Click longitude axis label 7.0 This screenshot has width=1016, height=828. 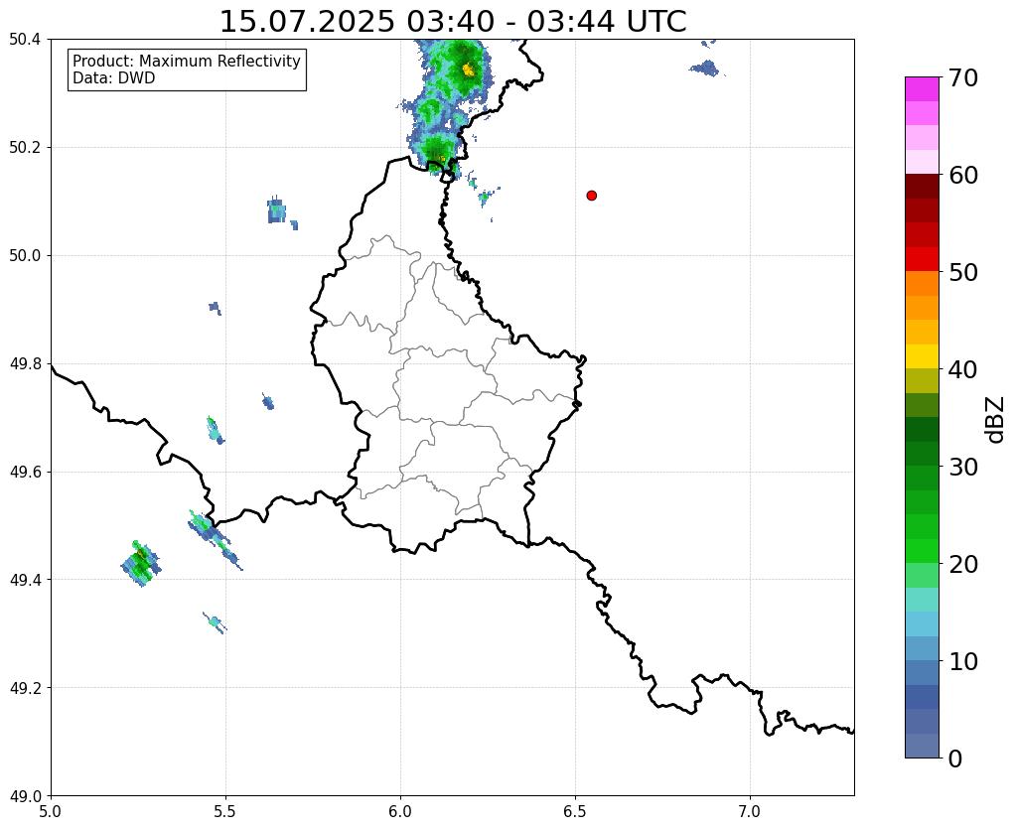(750, 812)
